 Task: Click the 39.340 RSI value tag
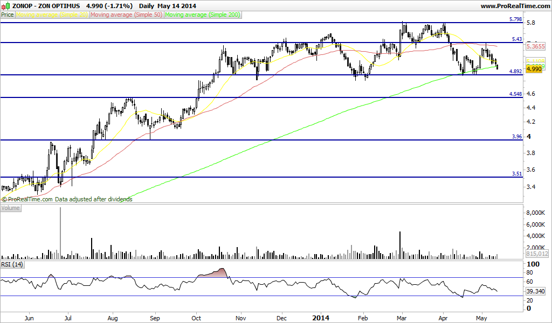[535, 291]
